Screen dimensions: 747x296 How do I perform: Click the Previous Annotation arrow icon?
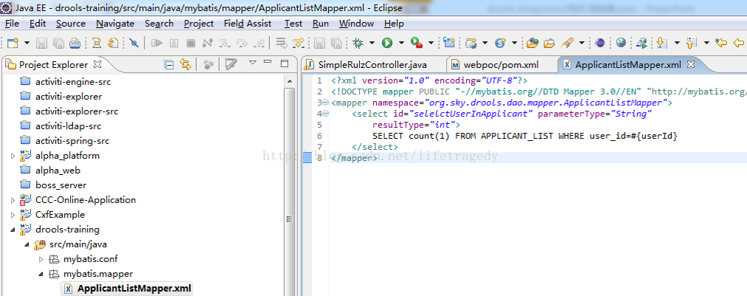pos(691,43)
